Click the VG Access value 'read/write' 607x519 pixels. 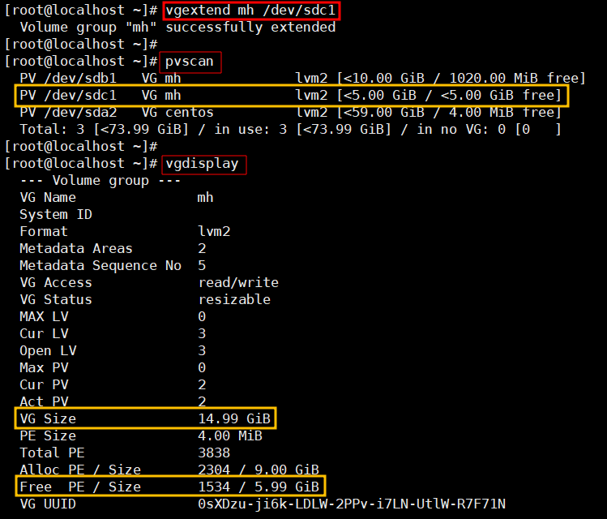(238, 283)
